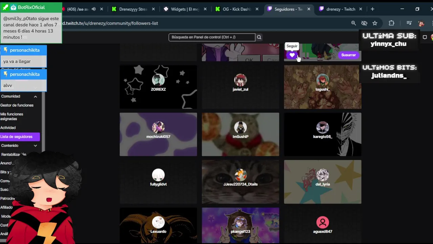Click the browser address bar URL
433x244 pixels.
[110, 23]
